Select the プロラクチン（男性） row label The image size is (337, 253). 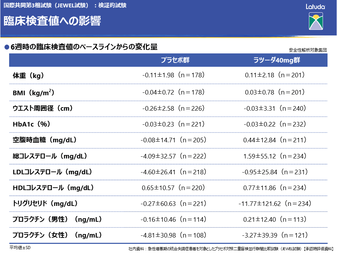tap(57, 219)
